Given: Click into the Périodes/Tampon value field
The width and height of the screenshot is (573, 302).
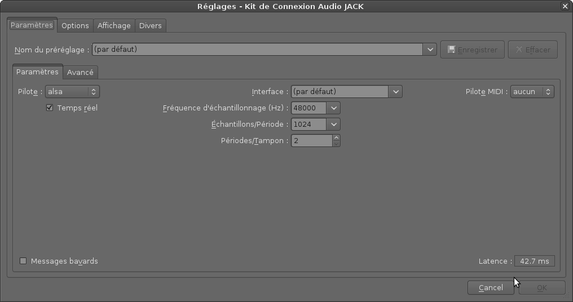Looking at the screenshot, I should (312, 141).
